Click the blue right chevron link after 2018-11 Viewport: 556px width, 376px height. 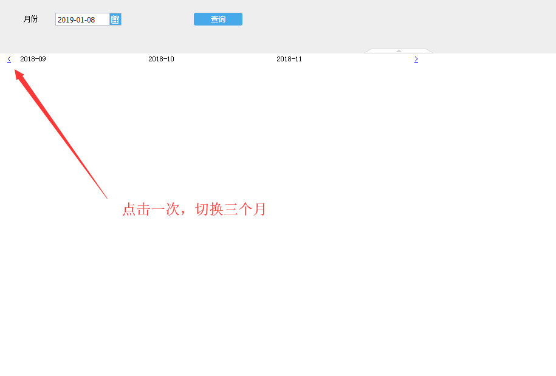point(416,59)
